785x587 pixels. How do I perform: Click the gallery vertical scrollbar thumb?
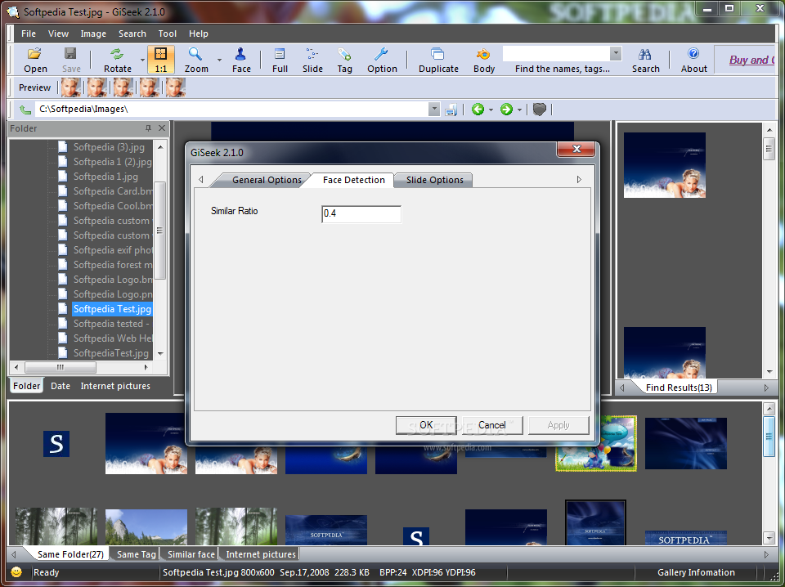point(769,436)
